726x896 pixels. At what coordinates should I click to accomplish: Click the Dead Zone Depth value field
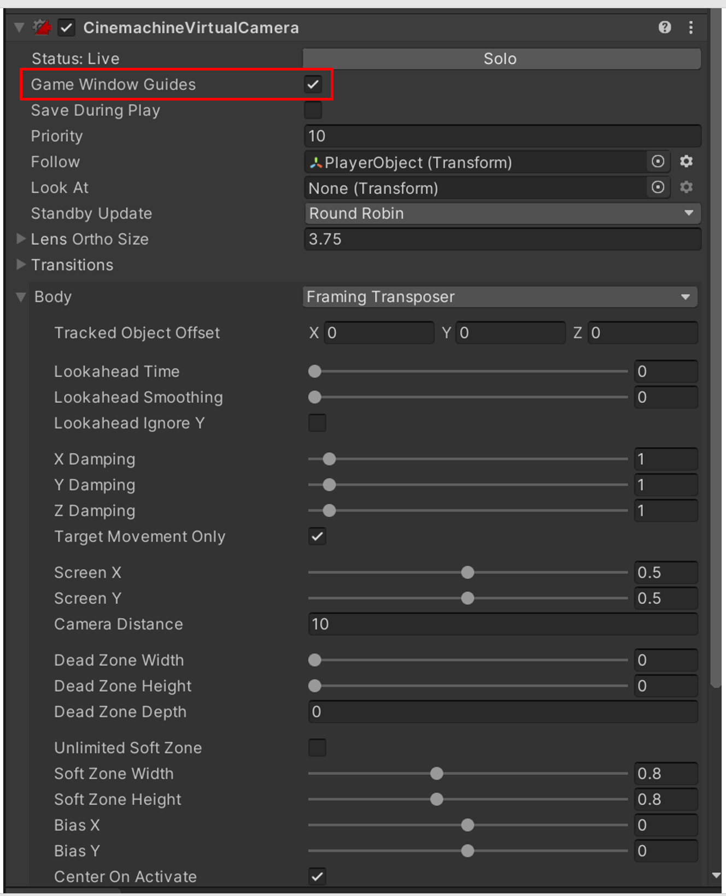[503, 712]
